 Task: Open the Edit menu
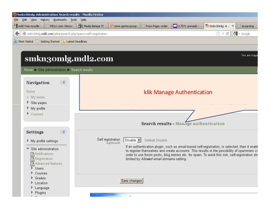tap(25, 20)
